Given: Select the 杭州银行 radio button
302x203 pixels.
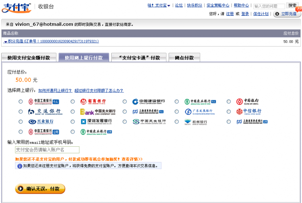Looking at the screenshot, I should (x=177, y=122).
